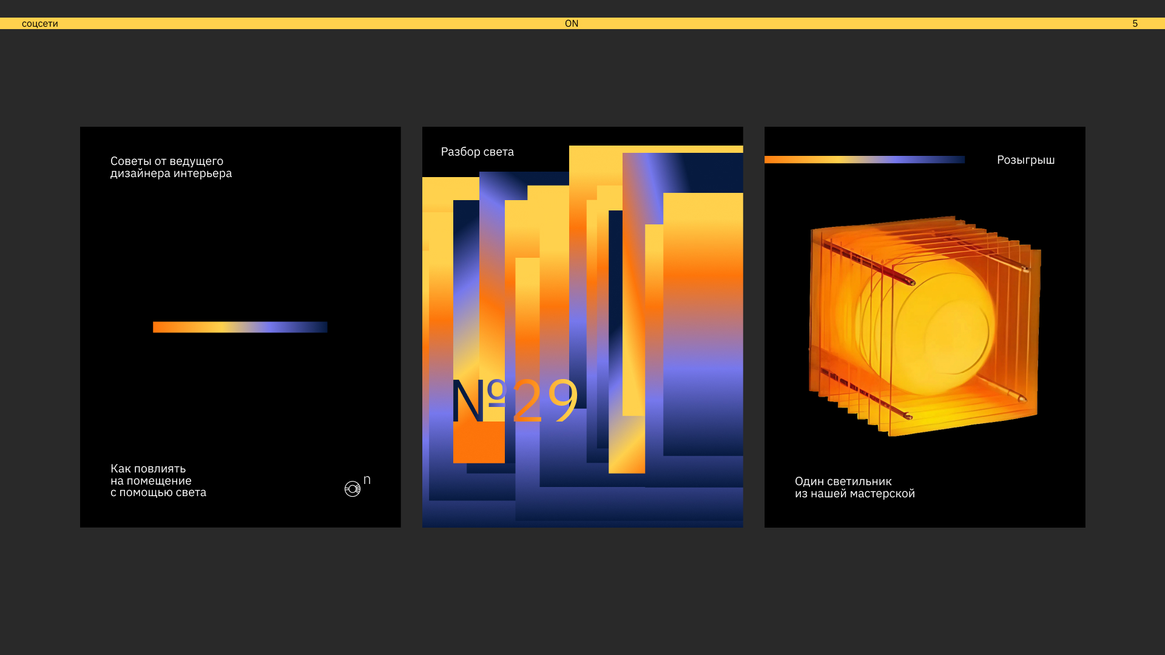The image size is (1165, 655).
Task: Click the ON title in the yellow bar
Action: click(x=572, y=24)
